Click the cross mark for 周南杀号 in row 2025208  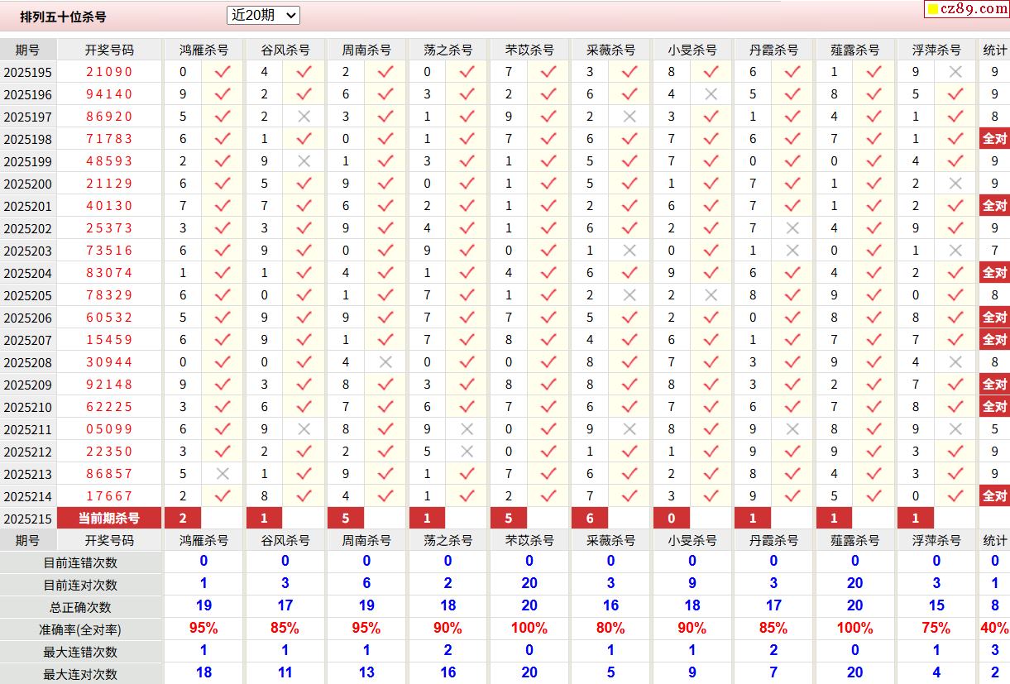385,362
